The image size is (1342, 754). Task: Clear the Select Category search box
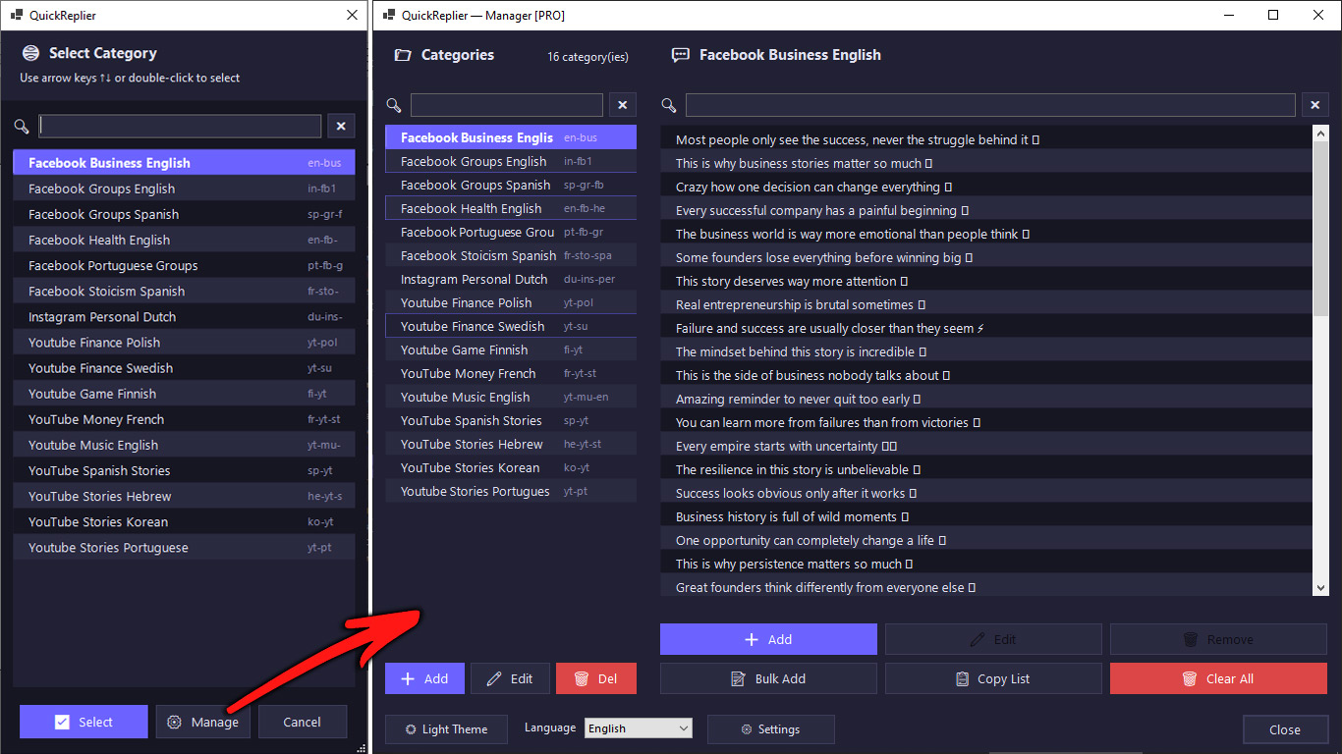[341, 126]
